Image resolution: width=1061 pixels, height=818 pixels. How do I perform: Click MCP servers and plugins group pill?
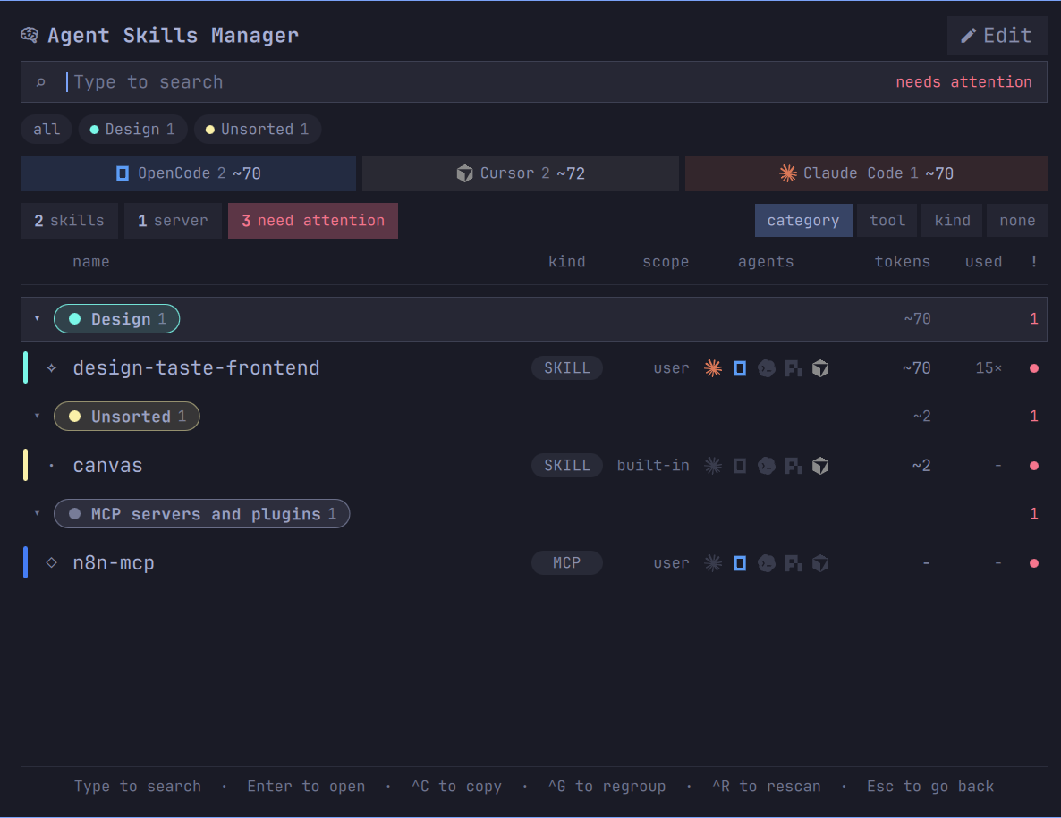pos(201,514)
